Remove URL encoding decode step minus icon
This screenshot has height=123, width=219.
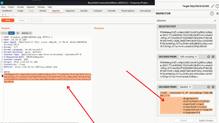(208, 57)
